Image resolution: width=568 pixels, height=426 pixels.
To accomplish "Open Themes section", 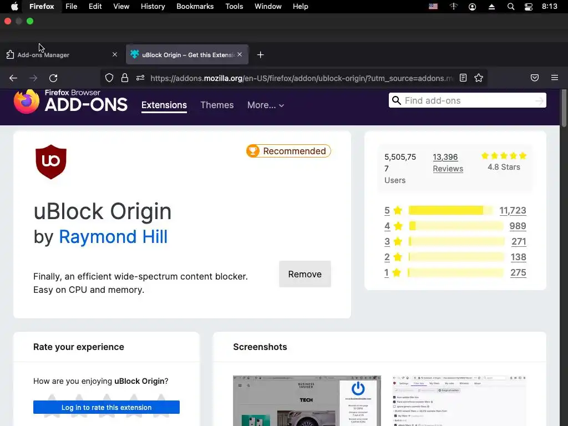I will pyautogui.click(x=217, y=105).
